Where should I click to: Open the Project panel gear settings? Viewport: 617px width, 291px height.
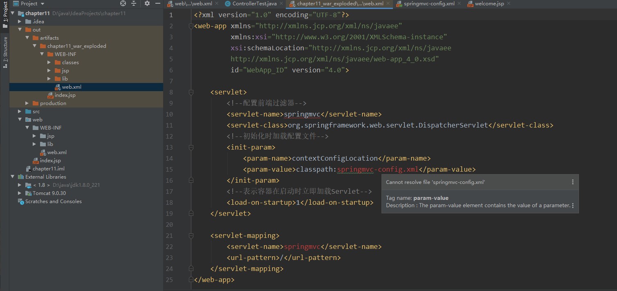[147, 3]
